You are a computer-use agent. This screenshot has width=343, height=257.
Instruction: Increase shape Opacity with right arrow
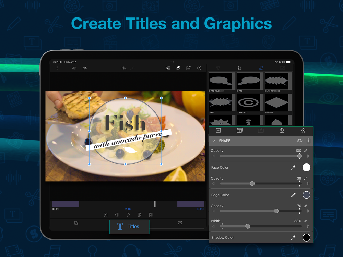click(x=308, y=156)
